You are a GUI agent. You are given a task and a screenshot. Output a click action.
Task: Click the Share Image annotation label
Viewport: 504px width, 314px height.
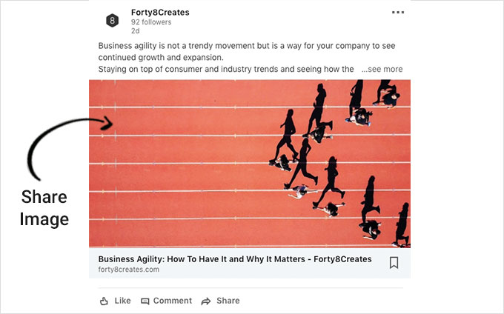[x=44, y=208]
